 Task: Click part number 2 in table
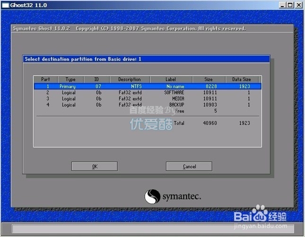click(48, 92)
